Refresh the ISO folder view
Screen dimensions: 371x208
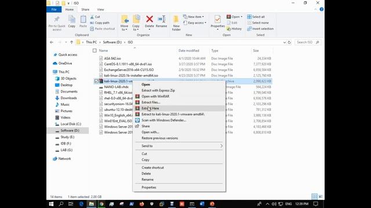[x=289, y=42]
